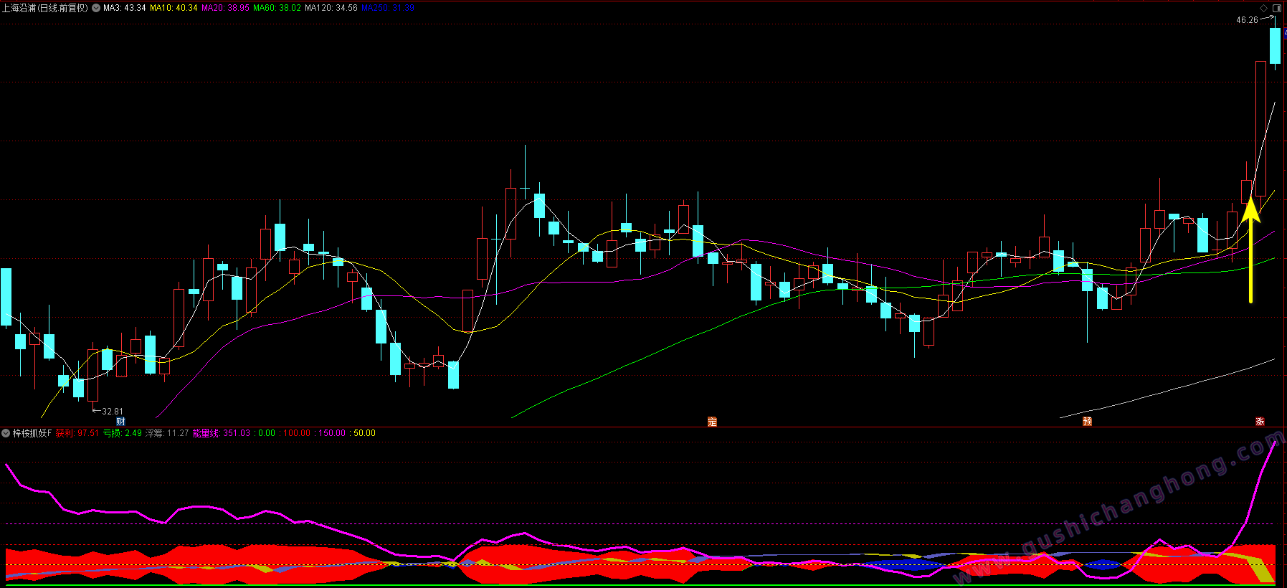This screenshot has height=588, width=1287.
Task: Click the green 亏损: 2.49 value
Action: pos(123,433)
